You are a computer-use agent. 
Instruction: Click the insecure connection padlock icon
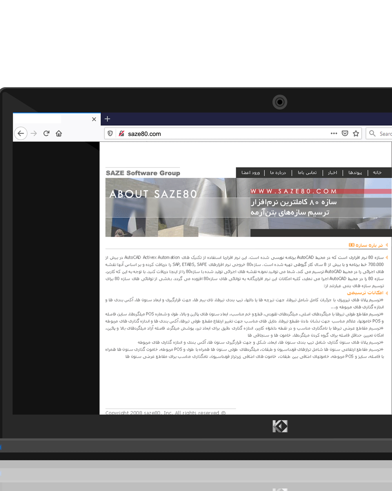(122, 134)
